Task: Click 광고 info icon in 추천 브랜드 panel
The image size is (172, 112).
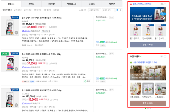Action: pyautogui.click(x=165, y=56)
